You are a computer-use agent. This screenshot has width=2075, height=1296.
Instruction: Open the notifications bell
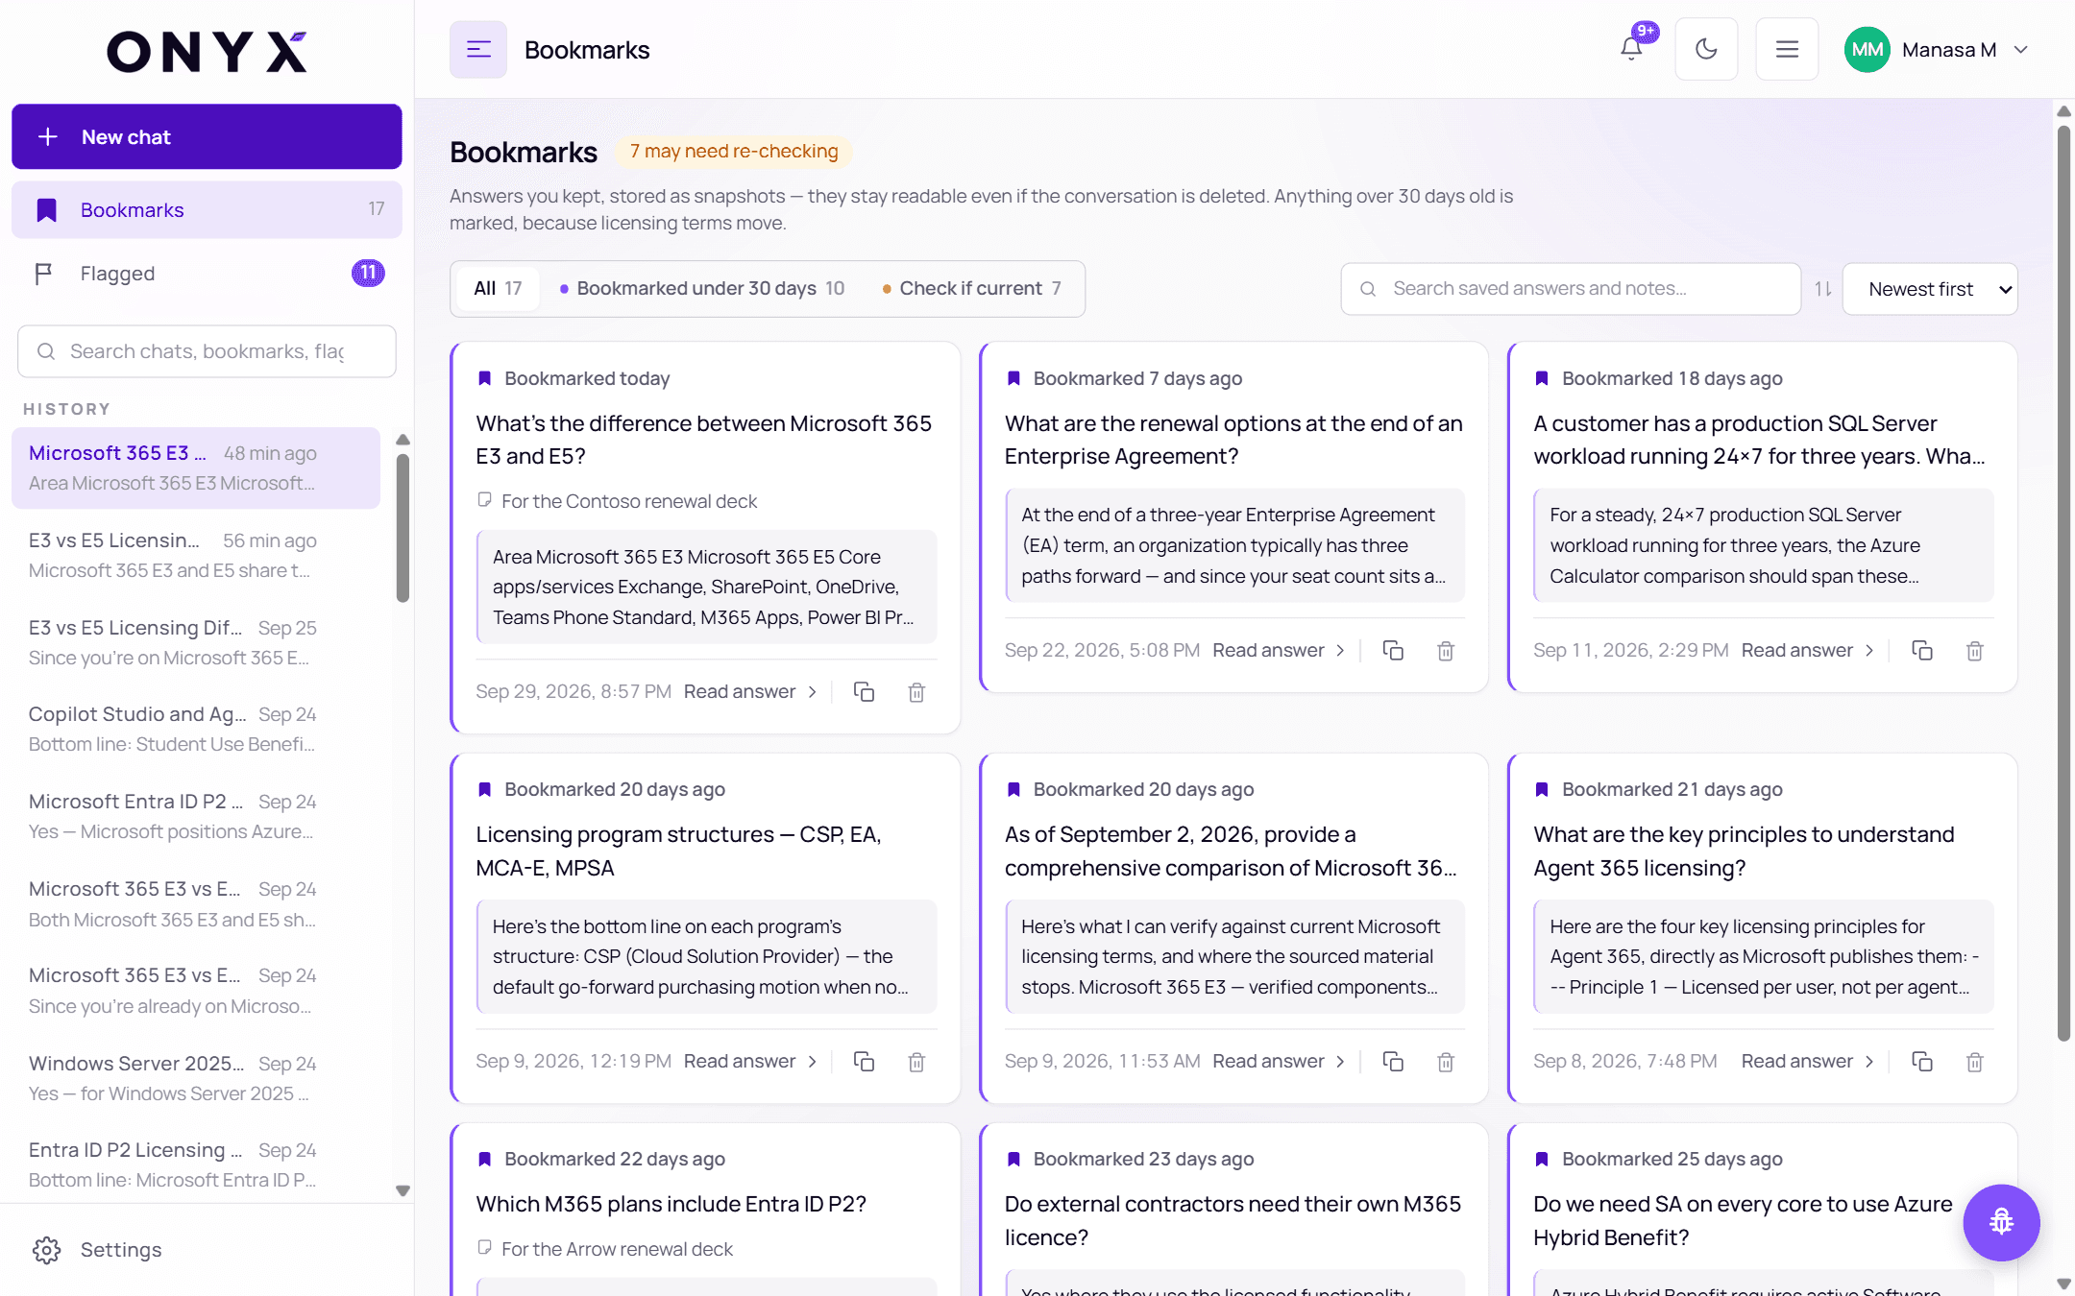tap(1631, 48)
